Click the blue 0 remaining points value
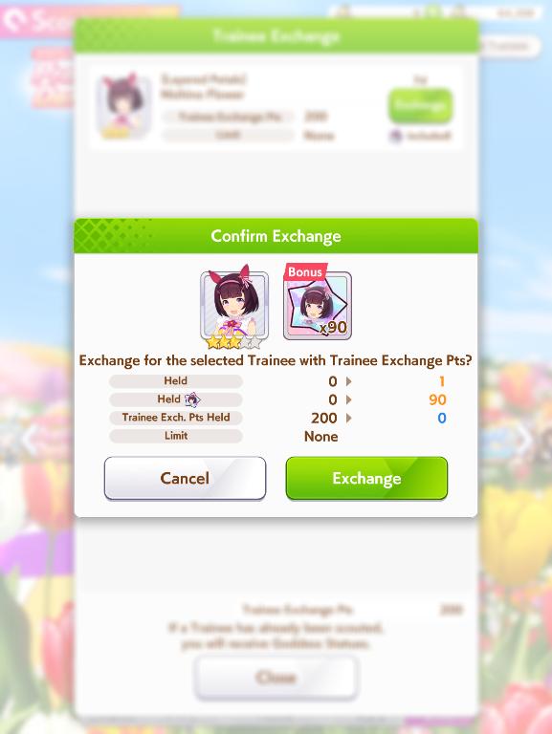The image size is (552, 734). coord(441,418)
